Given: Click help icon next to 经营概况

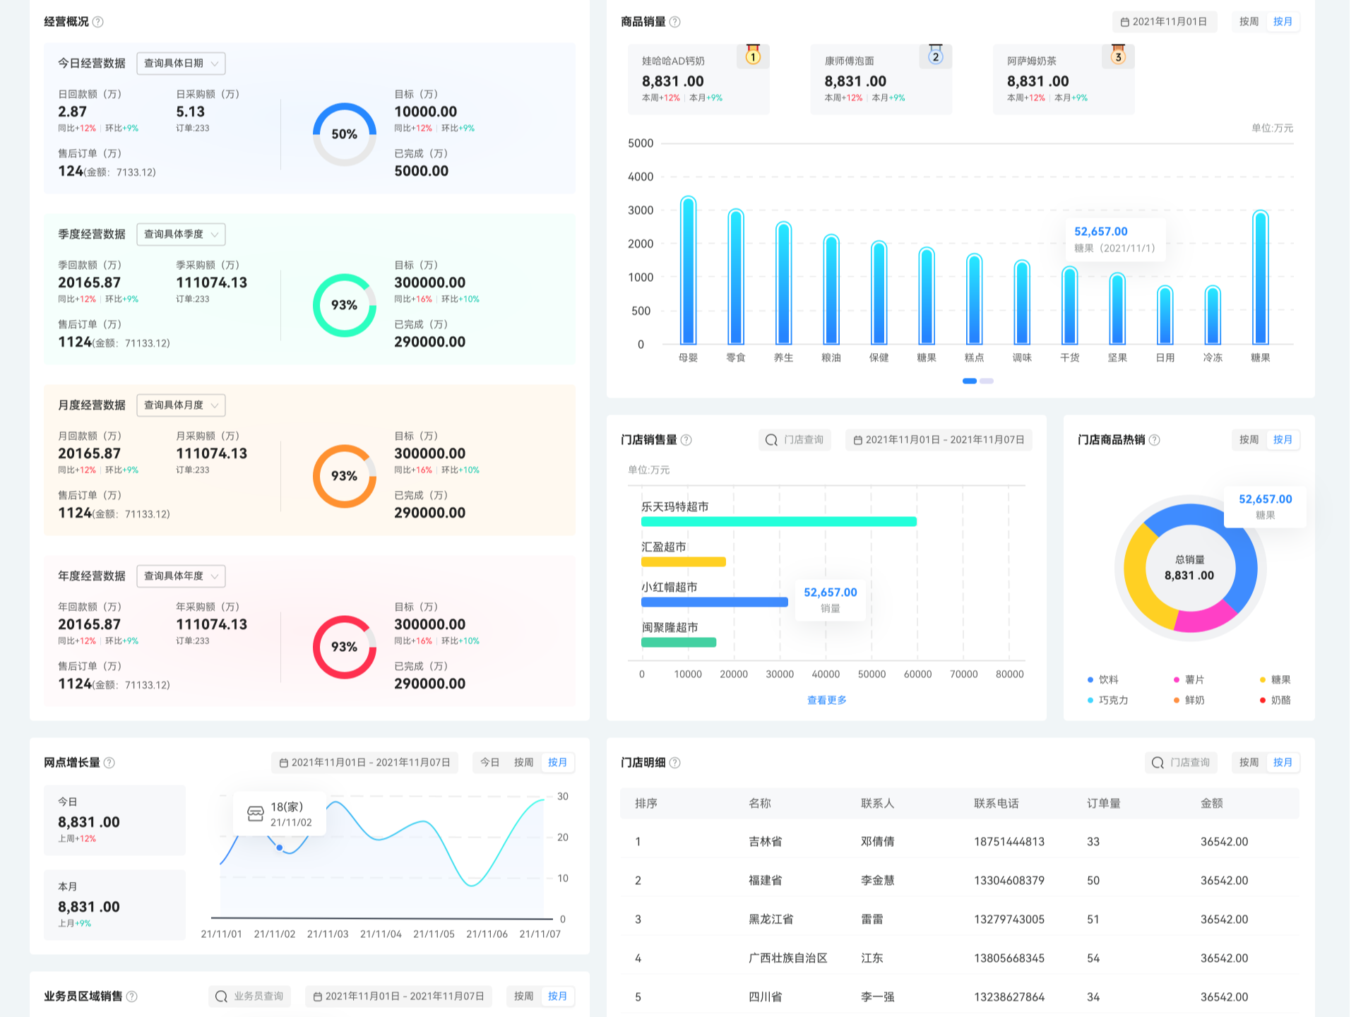Looking at the screenshot, I should click(x=98, y=22).
